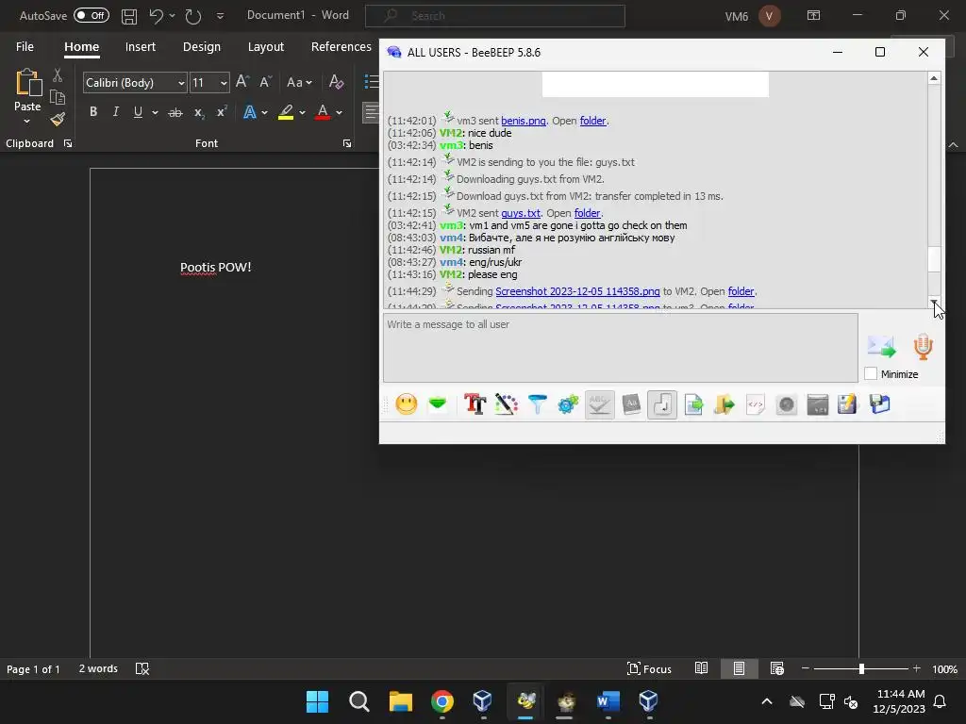
Task: Open Google Chrome from the taskbar
Action: click(x=442, y=701)
